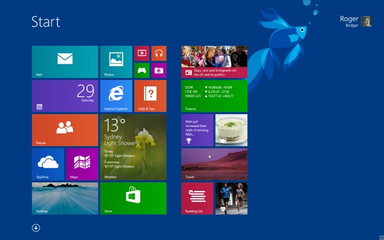Open the Help & Tips tile
Screen dimensions: 384x240
150,96
